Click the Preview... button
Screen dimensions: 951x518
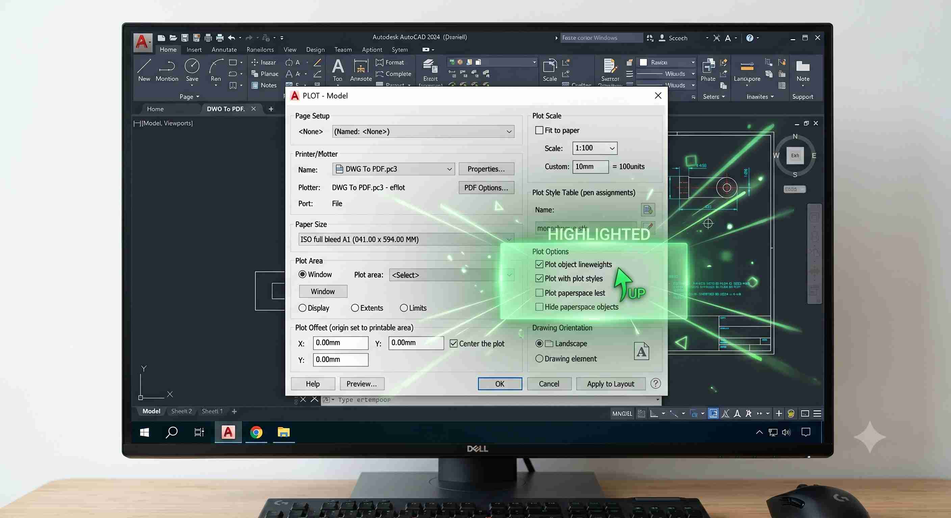pos(362,384)
